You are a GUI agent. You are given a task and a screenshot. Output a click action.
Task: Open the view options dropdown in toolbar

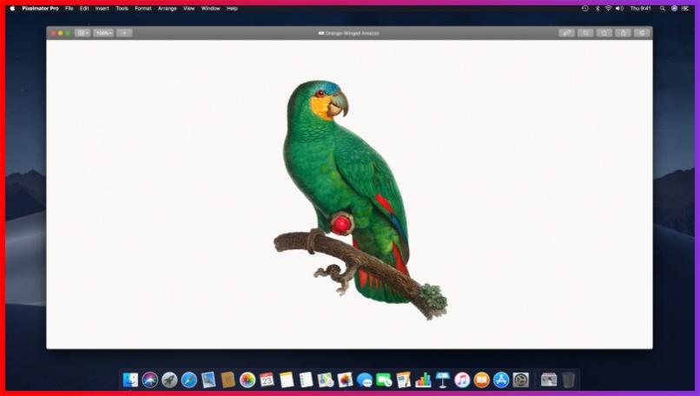[83, 33]
